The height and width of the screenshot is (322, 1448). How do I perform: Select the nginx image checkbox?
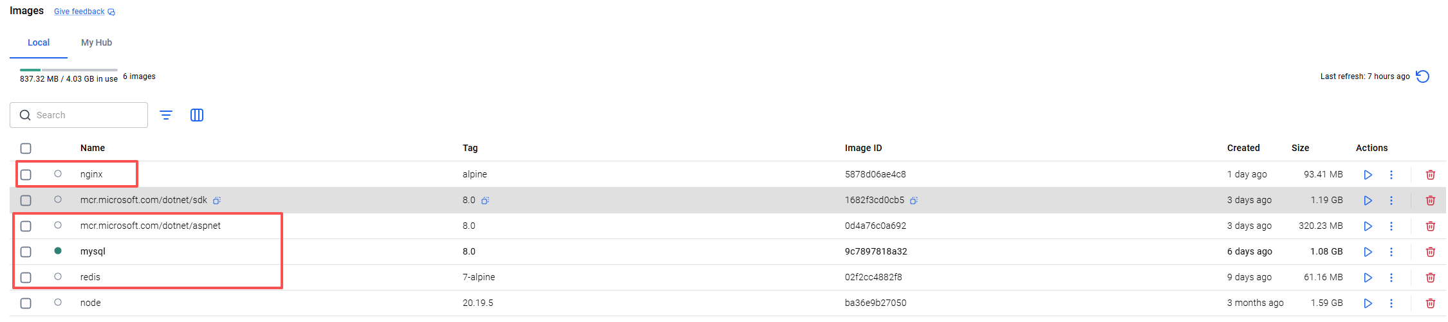tap(26, 175)
